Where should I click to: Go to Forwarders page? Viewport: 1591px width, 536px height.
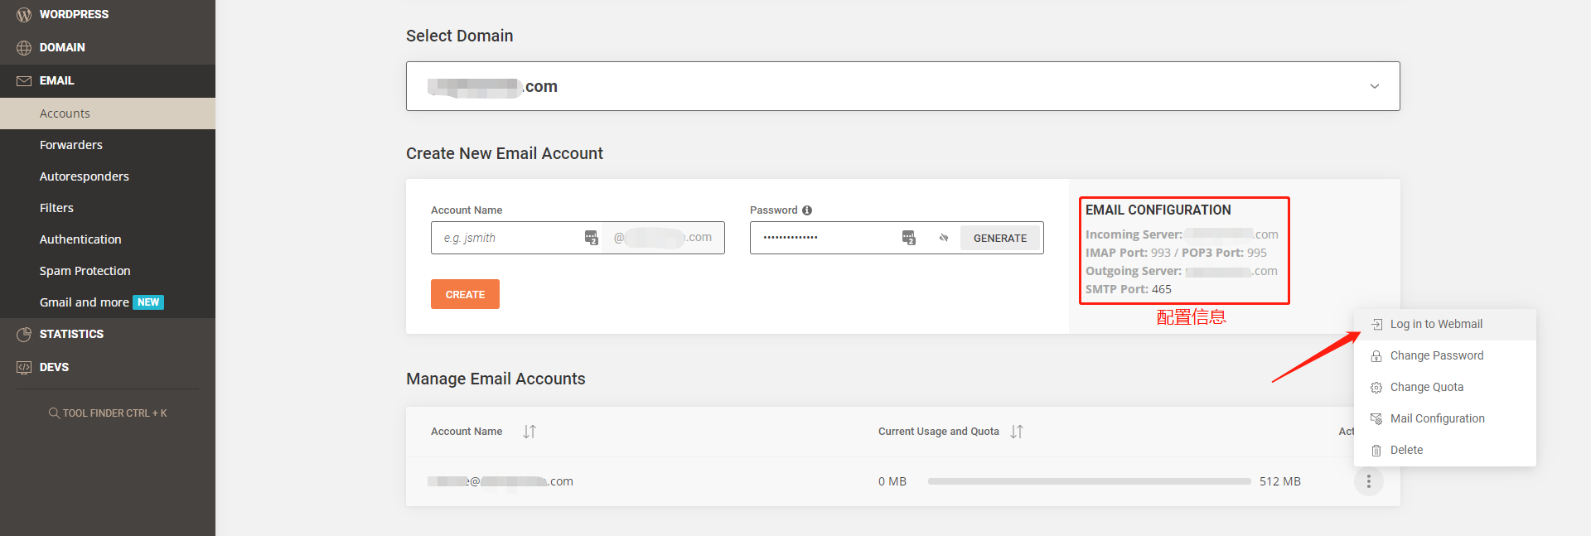108,145
